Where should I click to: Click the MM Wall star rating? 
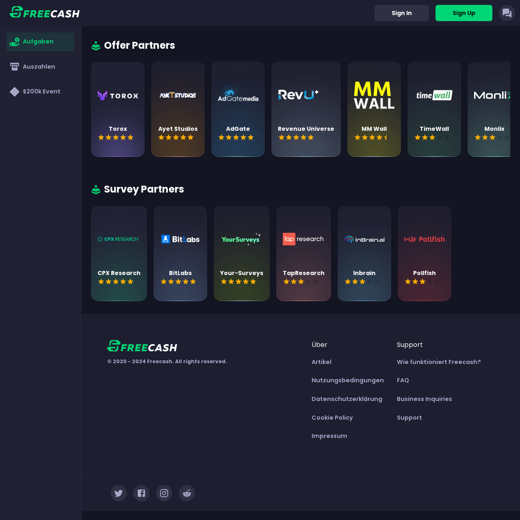pos(372,137)
